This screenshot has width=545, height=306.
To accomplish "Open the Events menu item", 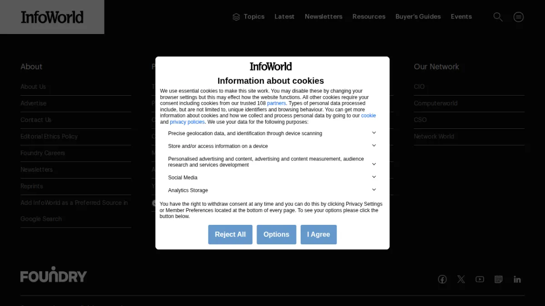I will [x=461, y=17].
